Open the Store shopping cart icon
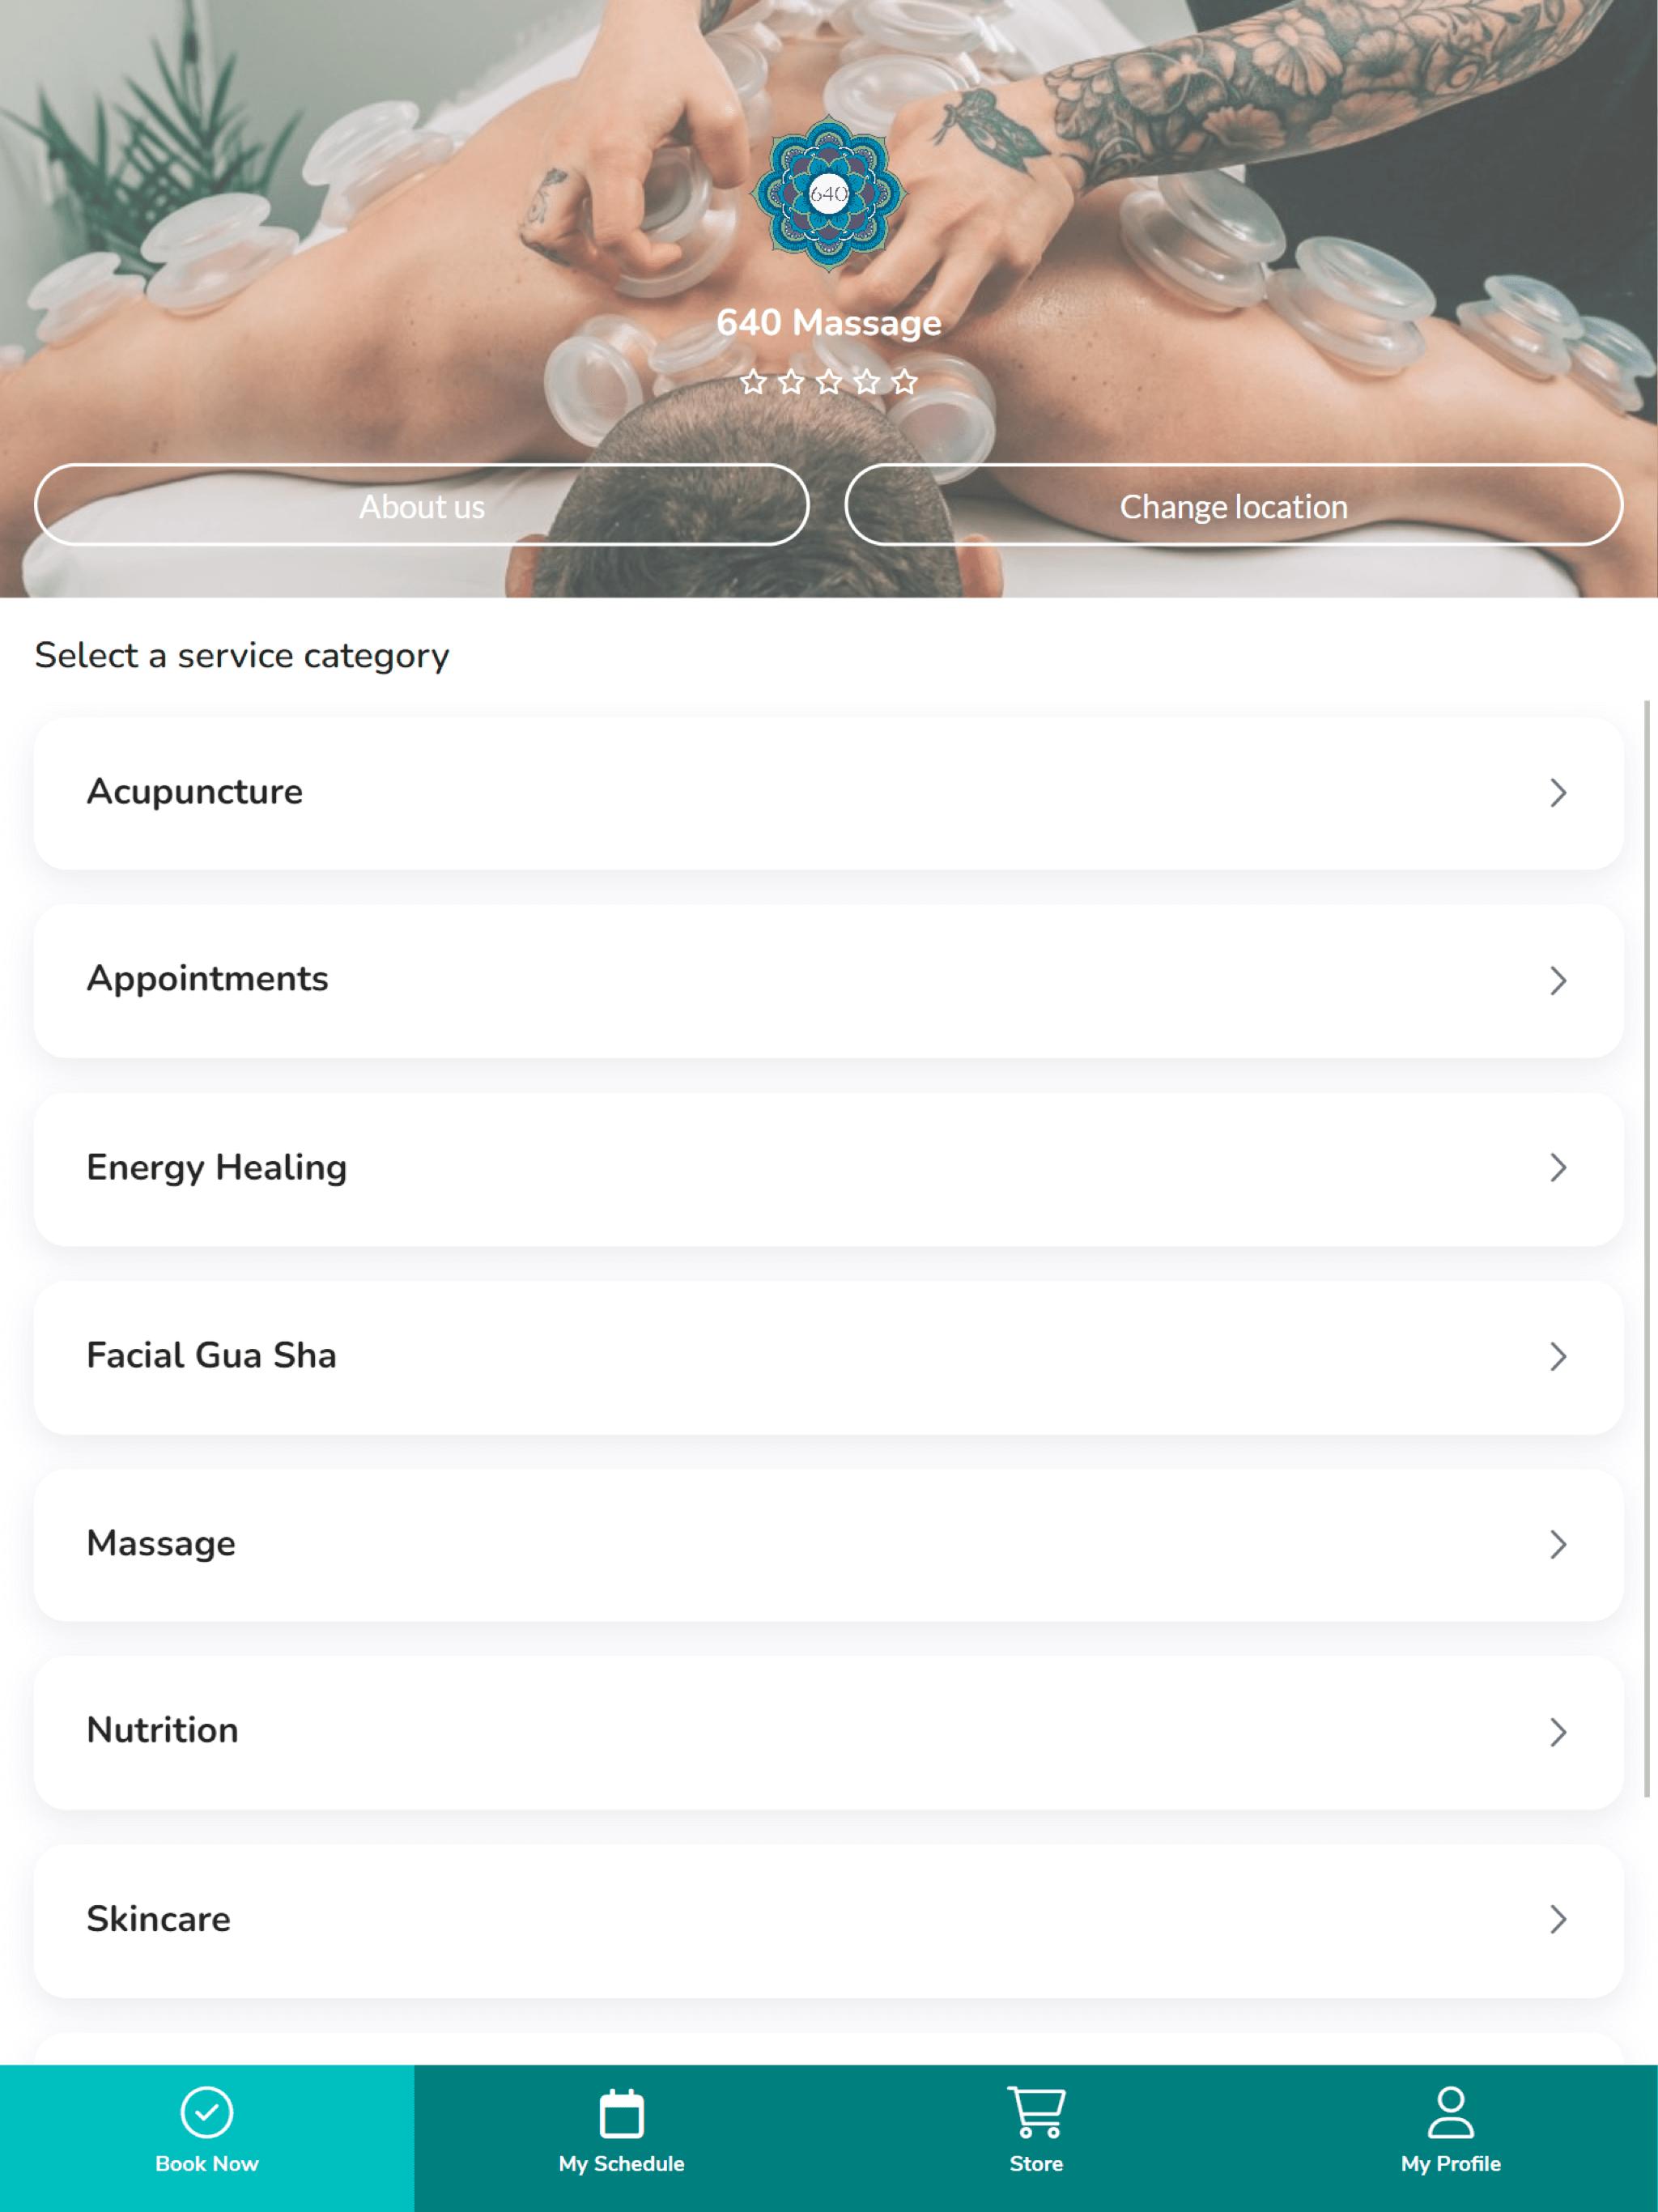The image size is (1658, 2212). pos(1036,2112)
